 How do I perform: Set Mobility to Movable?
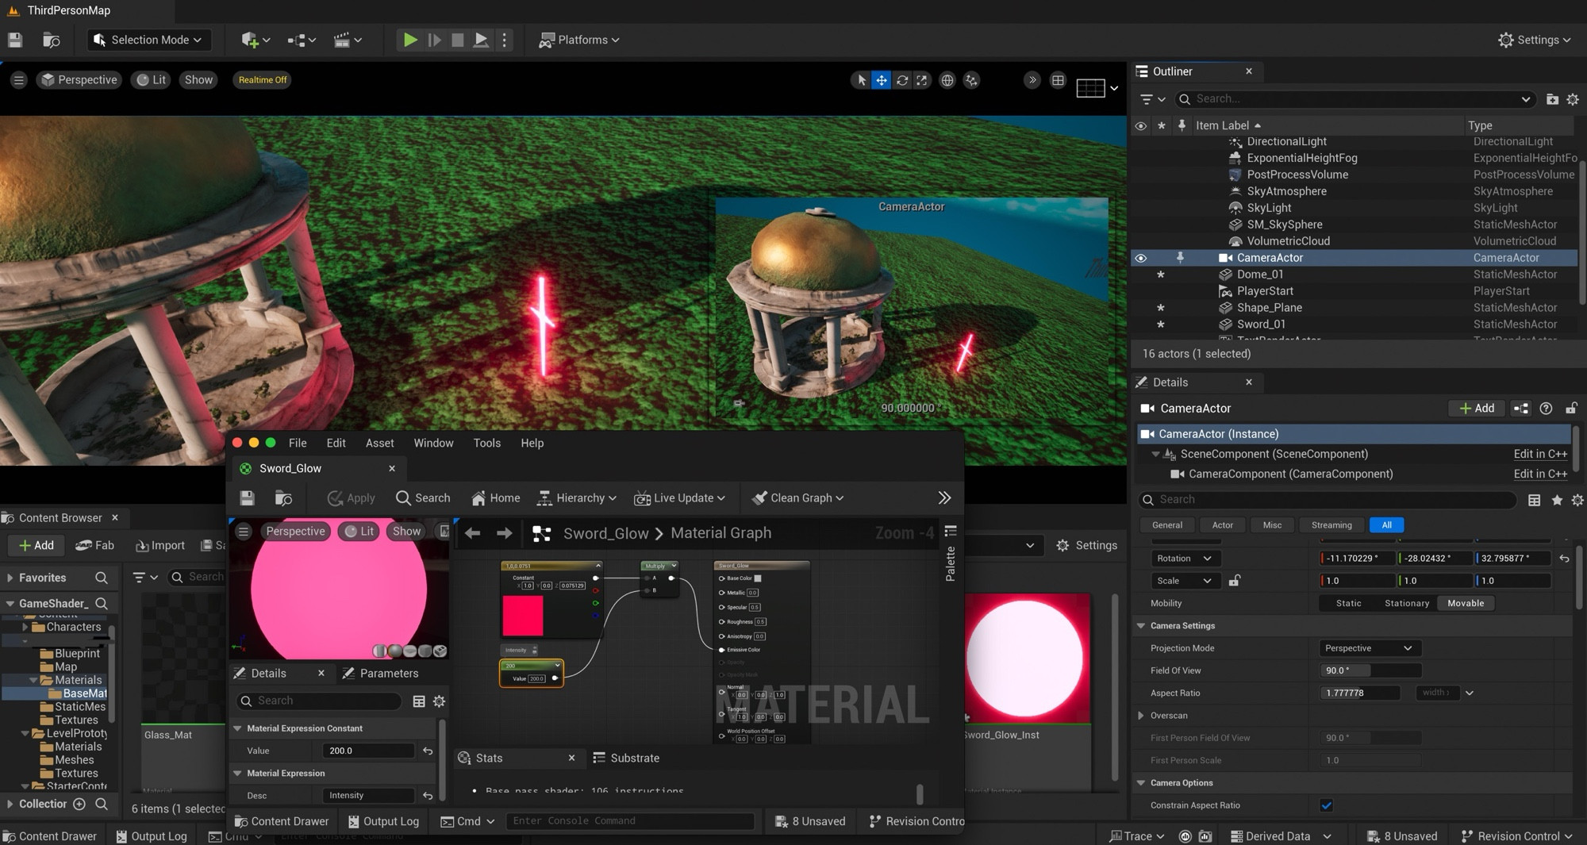(1465, 603)
